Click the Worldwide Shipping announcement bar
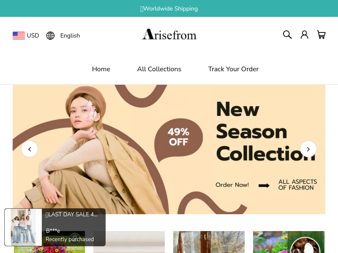The width and height of the screenshot is (338, 253). tap(169, 8)
